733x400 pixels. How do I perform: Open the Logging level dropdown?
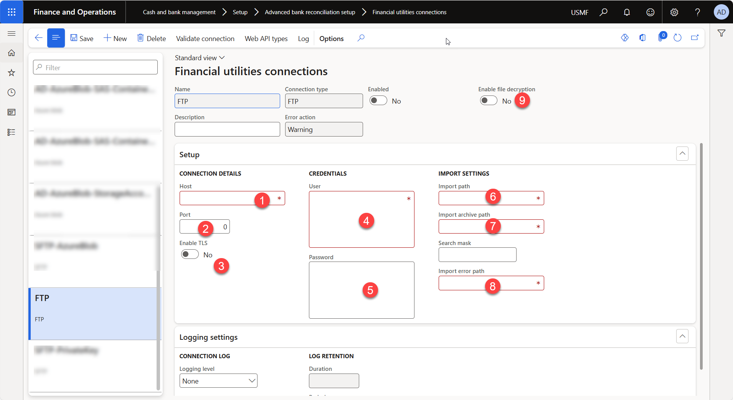[x=218, y=381]
